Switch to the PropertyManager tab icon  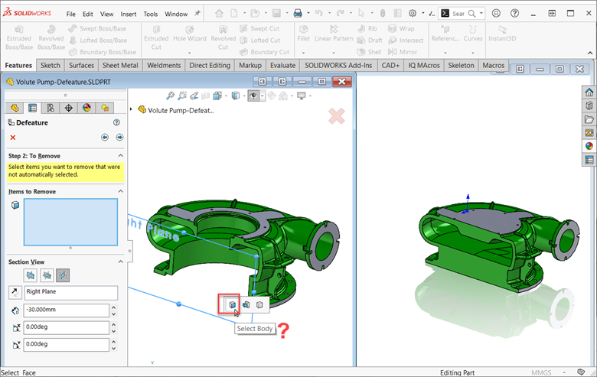[x=32, y=108]
